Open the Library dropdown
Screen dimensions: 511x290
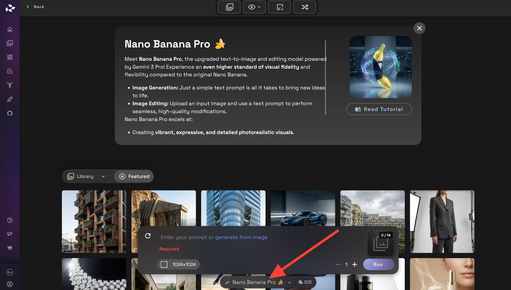[x=86, y=176]
